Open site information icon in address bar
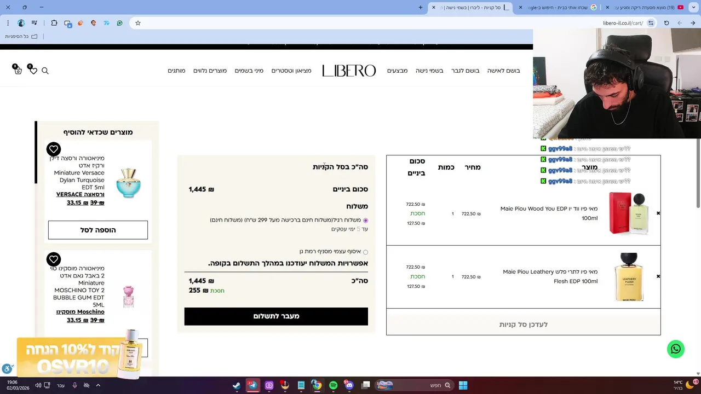The image size is (701, 394). (x=651, y=23)
